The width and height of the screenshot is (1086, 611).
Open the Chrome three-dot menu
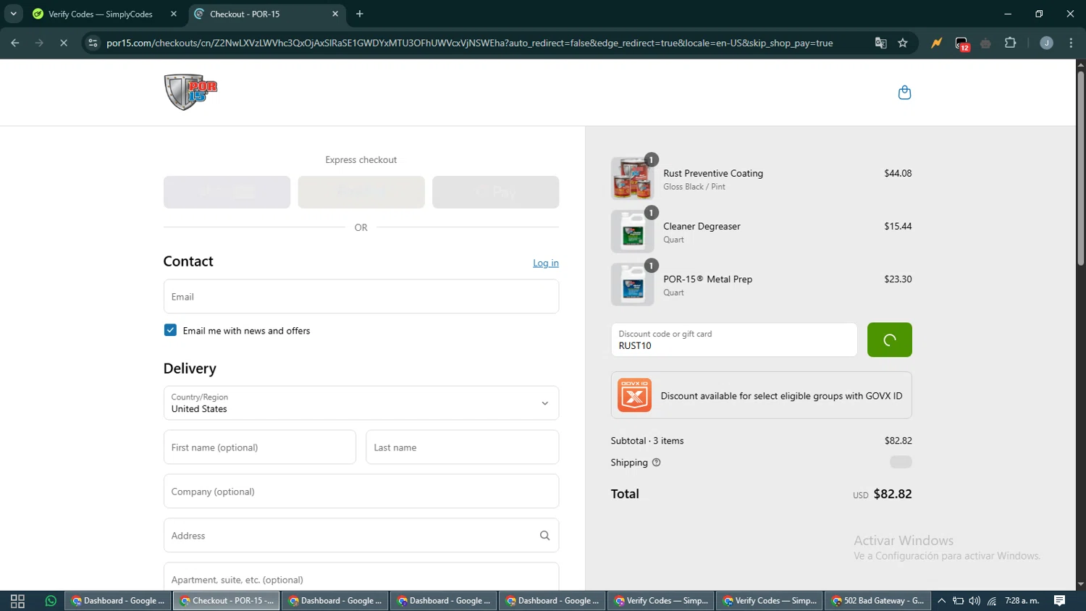coord(1071,43)
